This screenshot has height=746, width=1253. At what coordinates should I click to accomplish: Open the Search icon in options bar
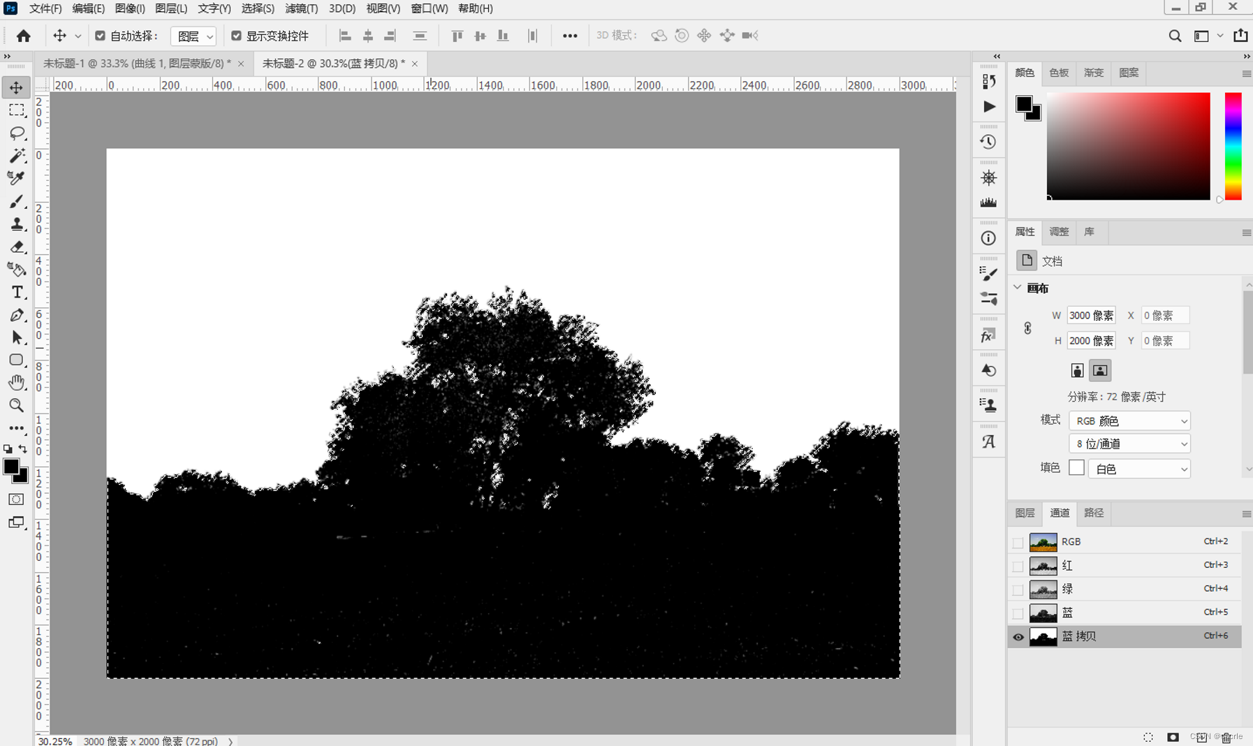[x=1175, y=36]
